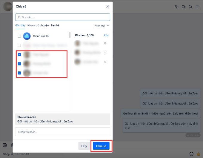The height and width of the screenshot is (158, 203).
Task: Send a thumbs-up like reaction
Action: [x=198, y=154]
